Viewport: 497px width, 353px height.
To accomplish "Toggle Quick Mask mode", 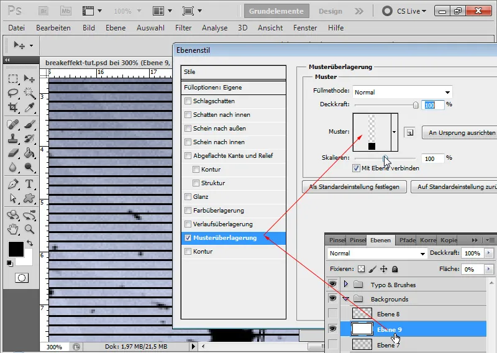I will coord(22,278).
